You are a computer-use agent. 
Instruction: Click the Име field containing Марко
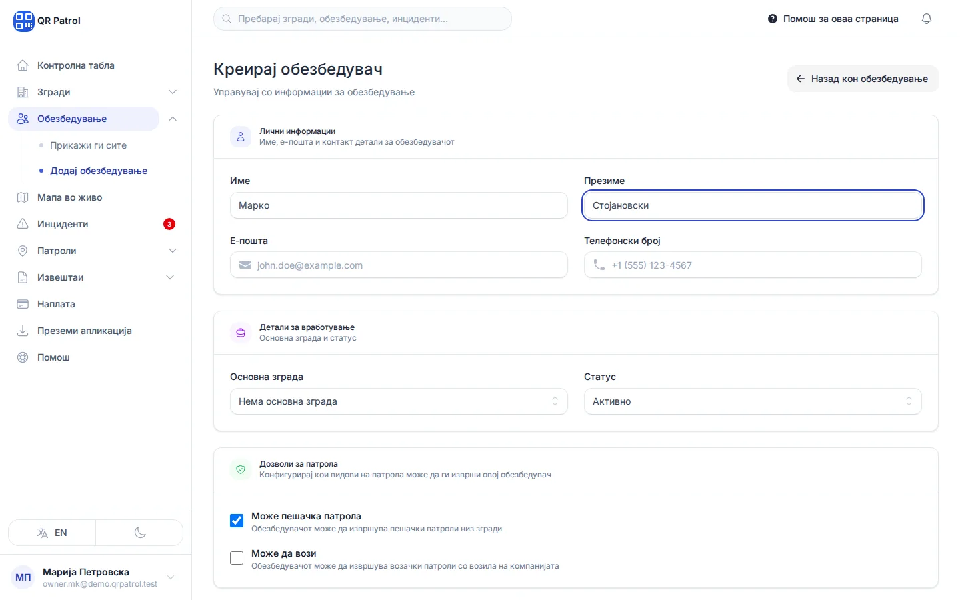399,205
